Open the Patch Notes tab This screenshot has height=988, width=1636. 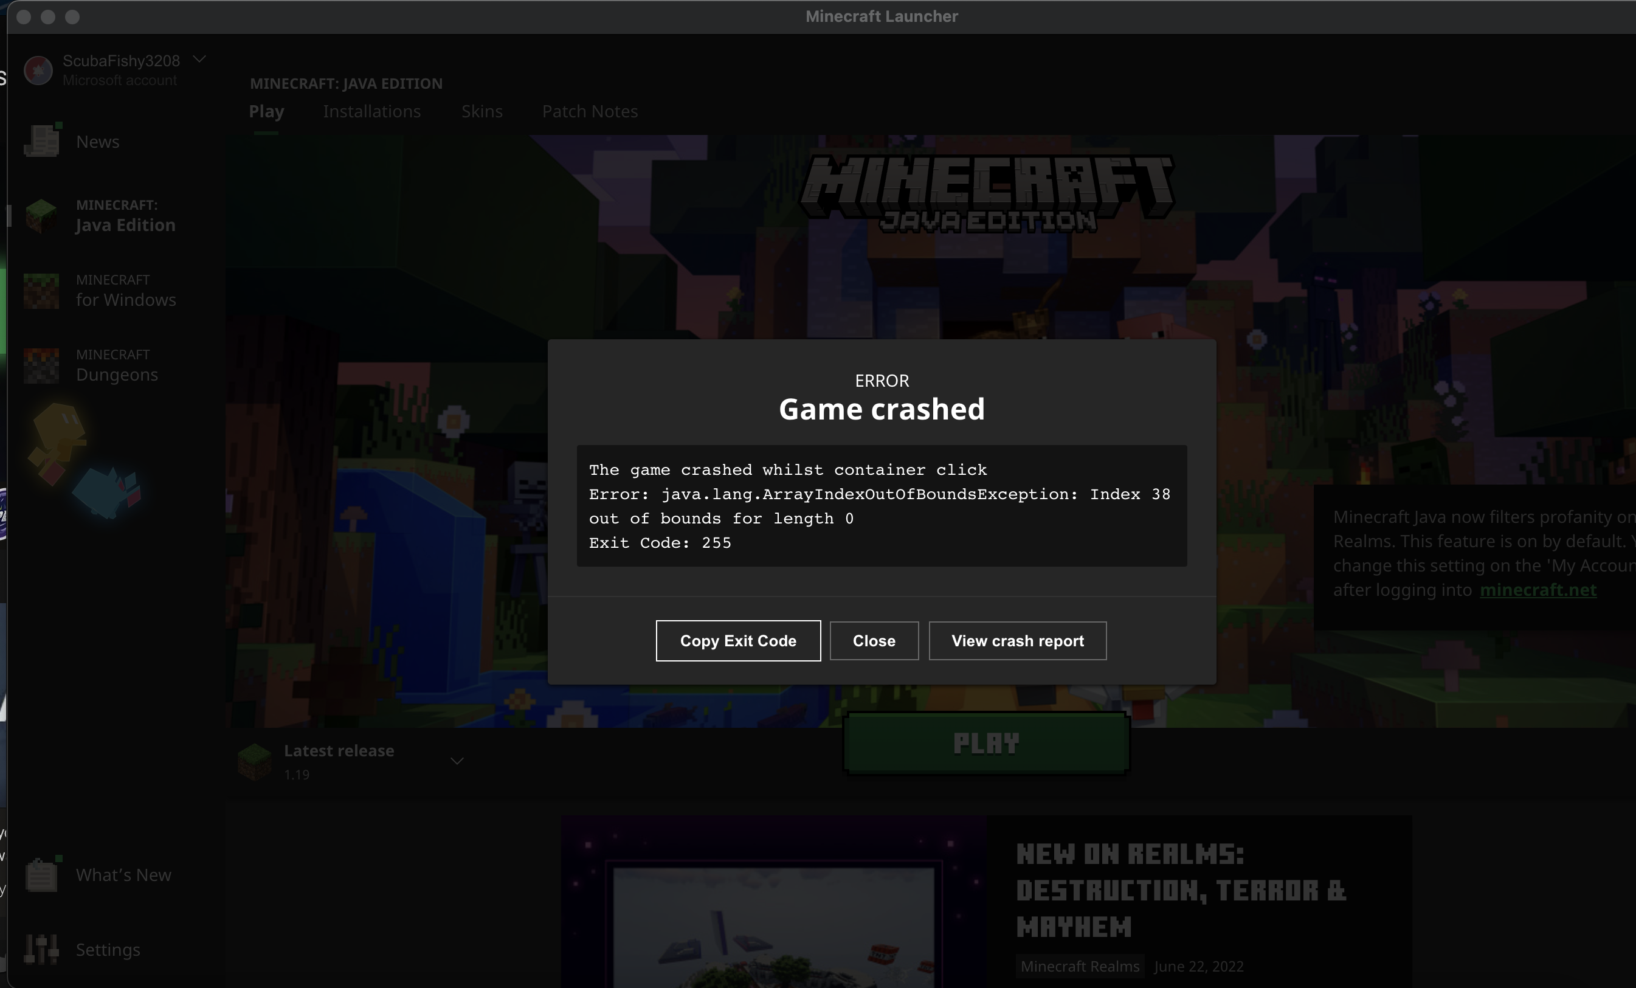click(590, 111)
